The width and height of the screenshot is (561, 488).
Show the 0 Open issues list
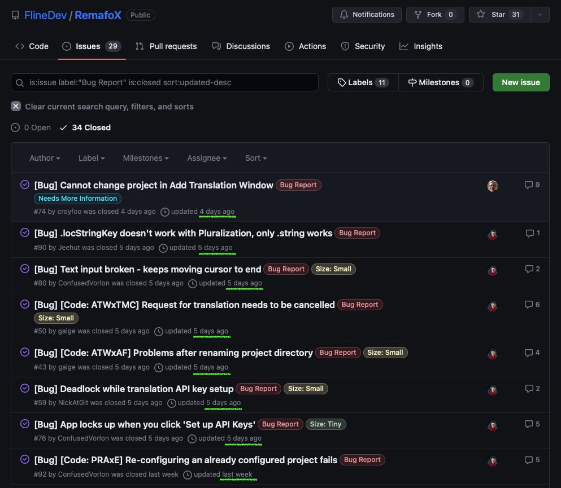tap(31, 128)
